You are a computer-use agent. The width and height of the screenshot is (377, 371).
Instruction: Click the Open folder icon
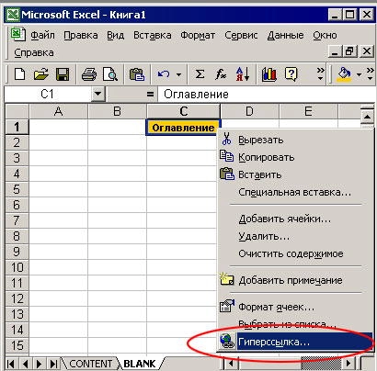coord(41,74)
